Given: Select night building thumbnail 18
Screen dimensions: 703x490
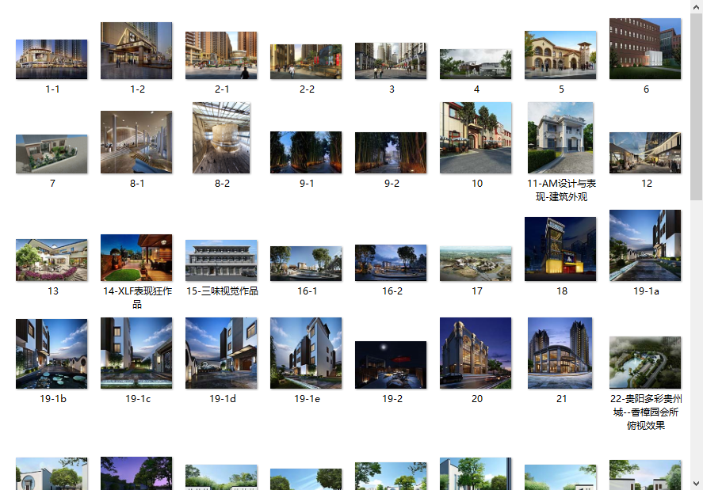Looking at the screenshot, I should (x=560, y=249).
